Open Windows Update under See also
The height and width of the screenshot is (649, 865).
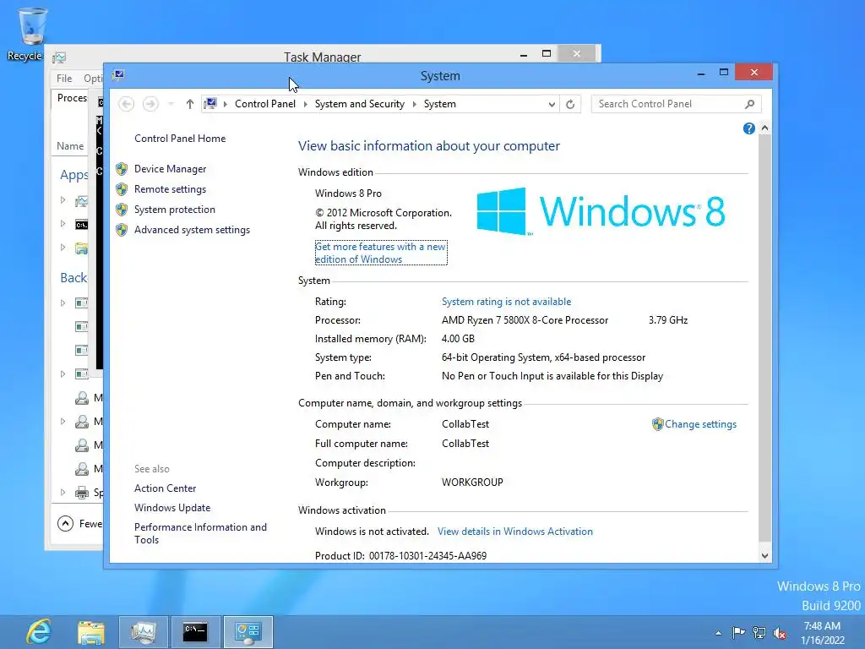tap(172, 508)
